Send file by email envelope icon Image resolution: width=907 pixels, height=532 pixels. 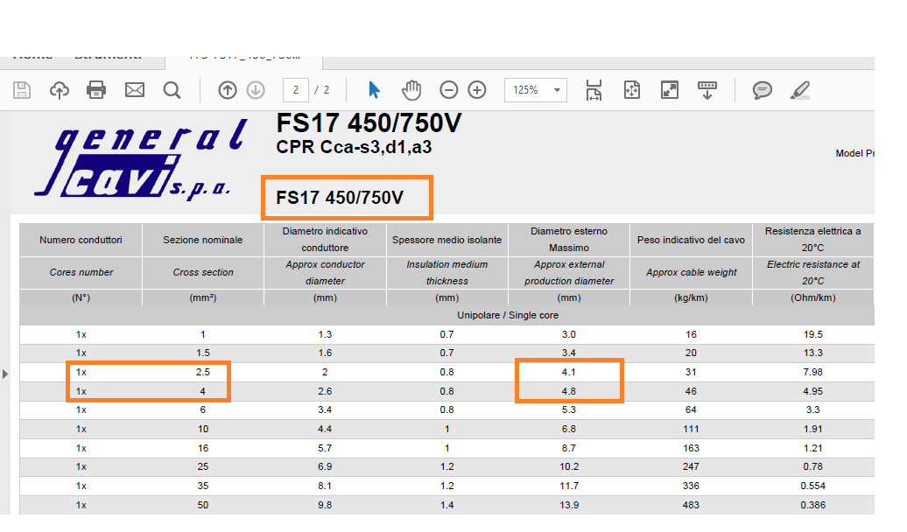(135, 90)
